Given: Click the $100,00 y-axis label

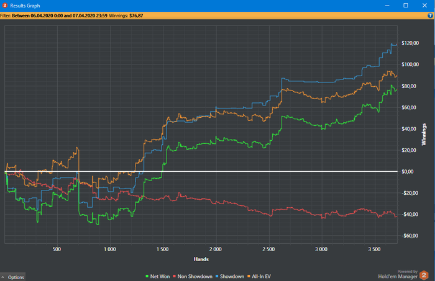Looking at the screenshot, I should point(410,65).
